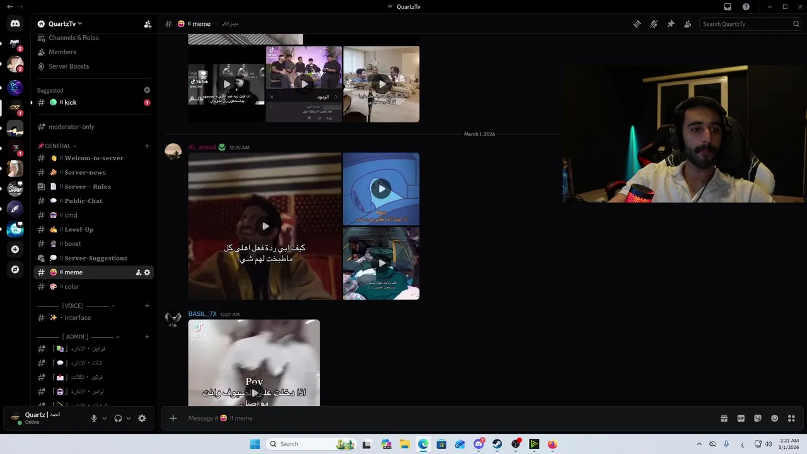Open Level-Up channel
807x454 pixels.
pos(93,230)
